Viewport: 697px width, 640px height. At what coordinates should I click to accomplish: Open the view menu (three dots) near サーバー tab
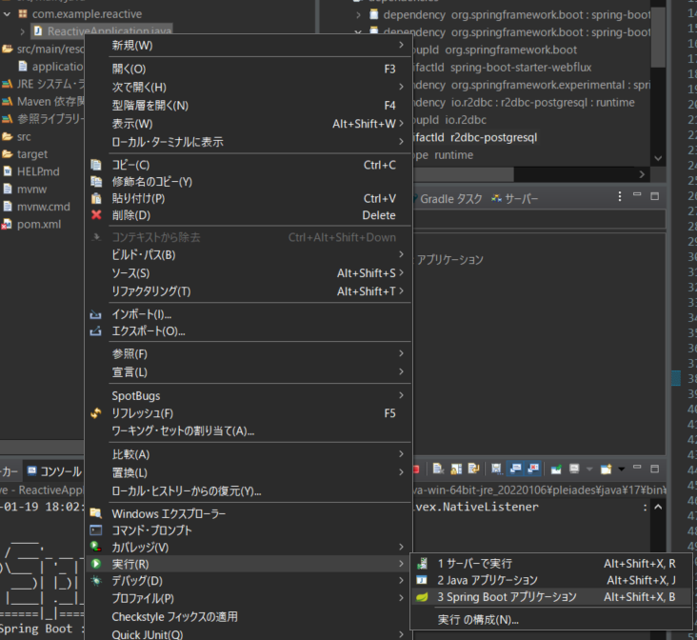620,196
